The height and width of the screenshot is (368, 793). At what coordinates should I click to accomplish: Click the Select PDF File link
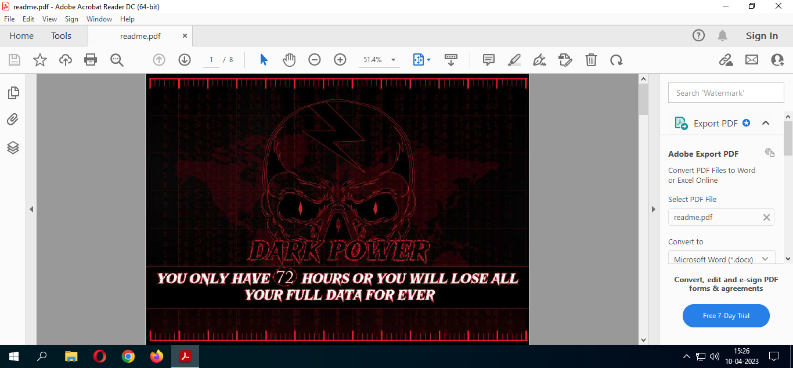692,199
